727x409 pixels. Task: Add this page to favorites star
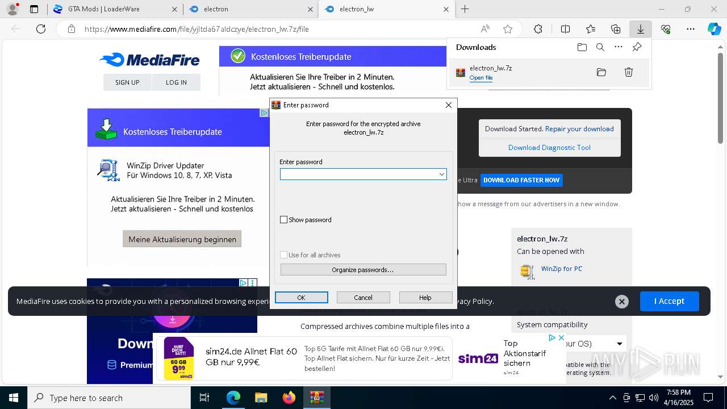[508, 29]
